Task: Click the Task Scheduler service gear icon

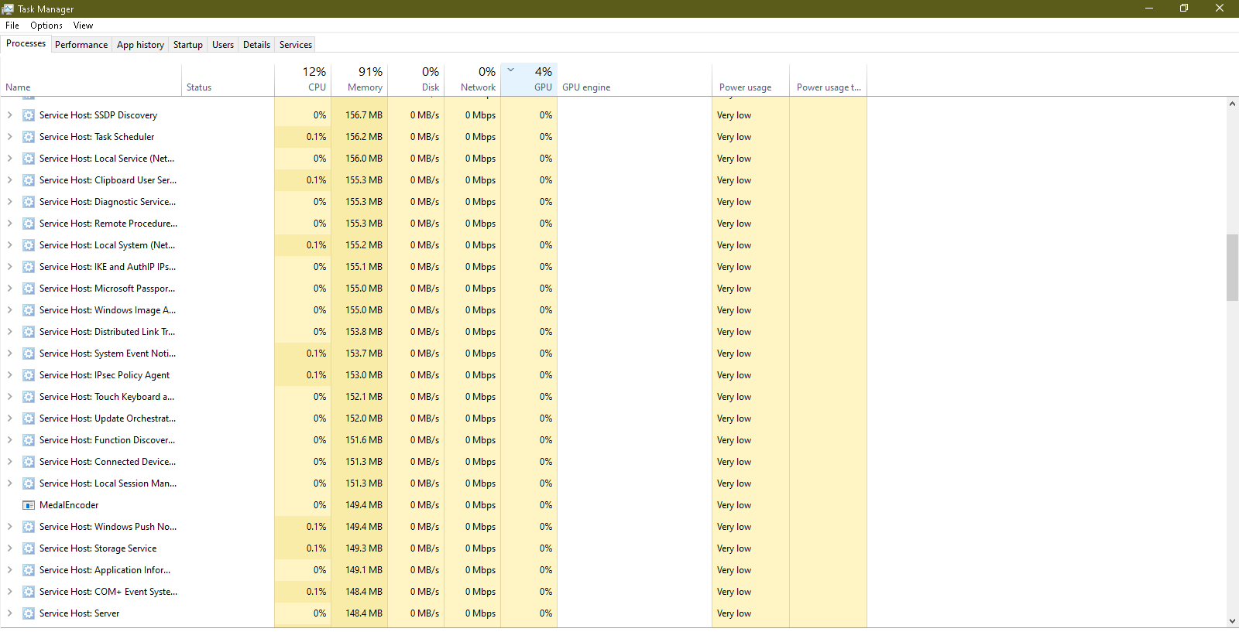Action: pyautogui.click(x=29, y=137)
